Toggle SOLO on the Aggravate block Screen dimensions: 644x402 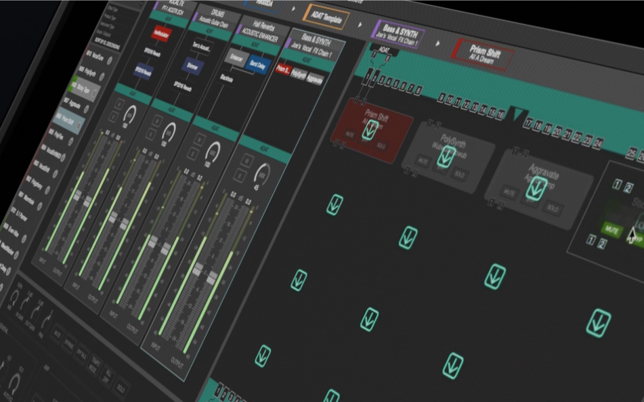pyautogui.click(x=553, y=208)
